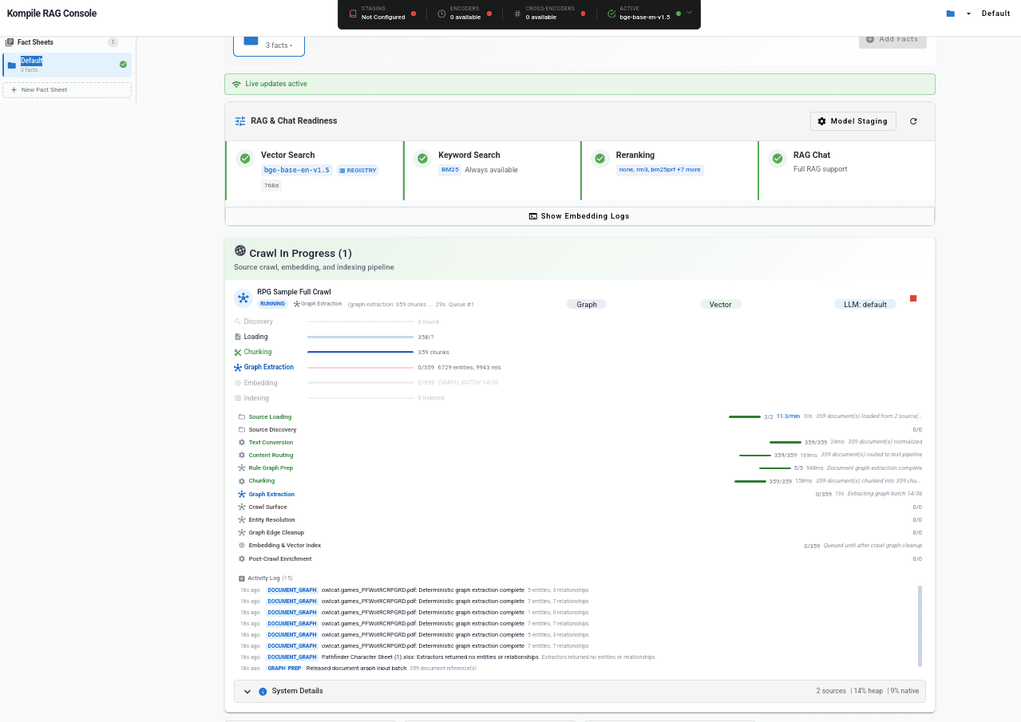
Task: Click the Encoders clock icon
Action: tap(441, 14)
